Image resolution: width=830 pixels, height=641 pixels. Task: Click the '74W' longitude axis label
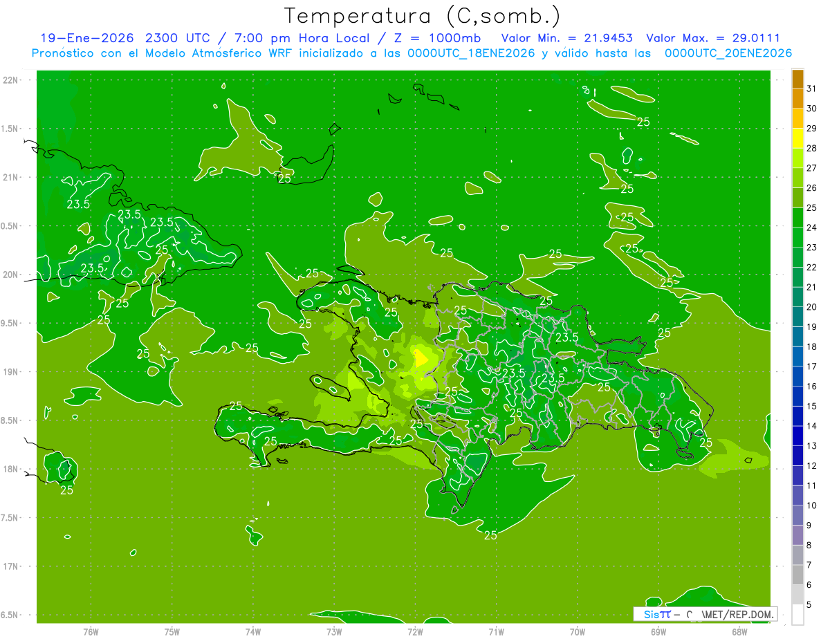pos(253,631)
